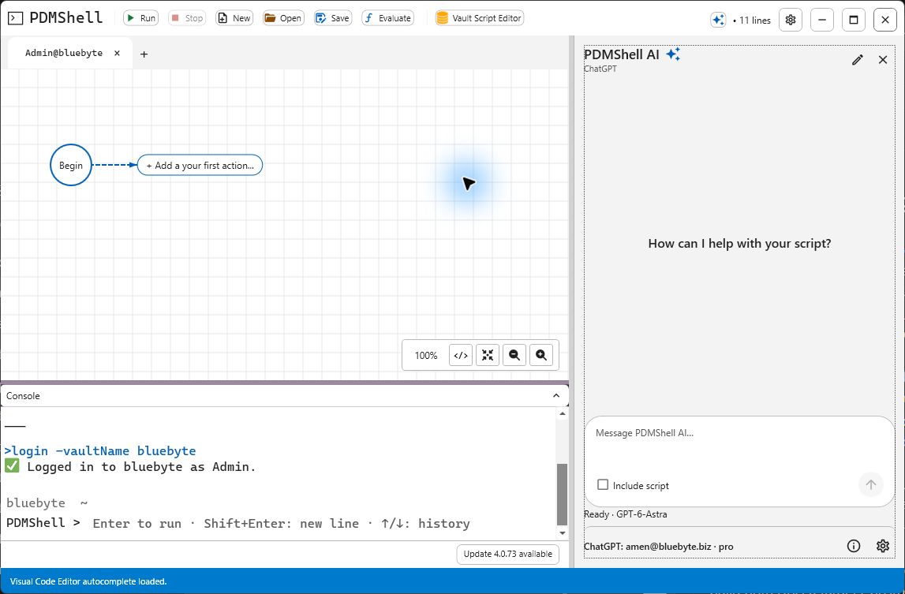
Task: Fit canvas to view icon
Action: click(488, 355)
